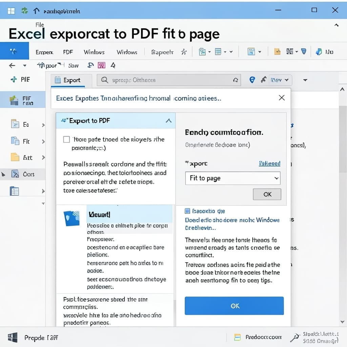Click the magnifier icon in taskbar
347x347 pixels.
tap(294, 338)
